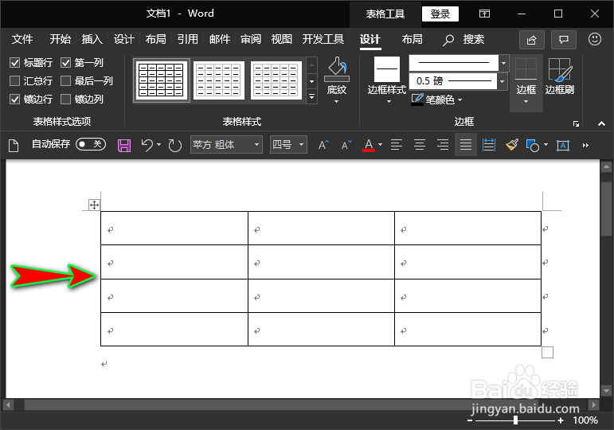Uncheck the Header Row (标题行) checkbox
614x430 pixels.
[14, 63]
